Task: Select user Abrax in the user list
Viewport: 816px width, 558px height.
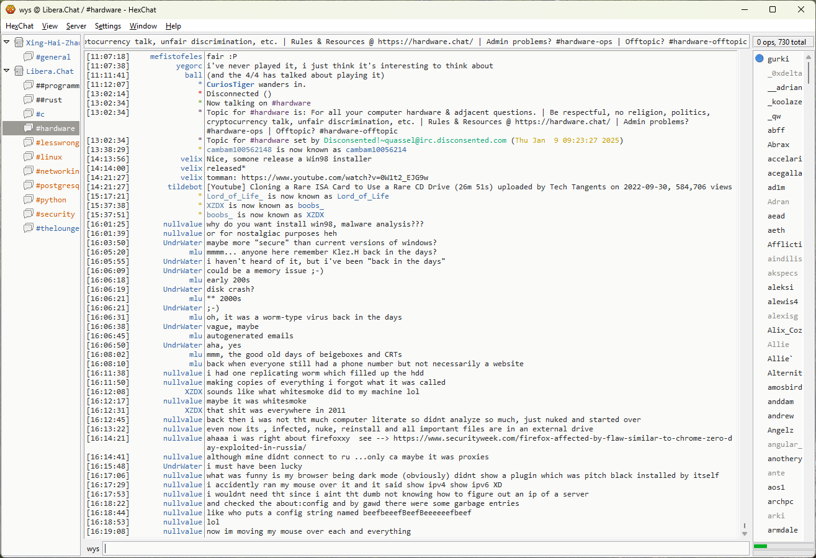Action: pos(778,145)
